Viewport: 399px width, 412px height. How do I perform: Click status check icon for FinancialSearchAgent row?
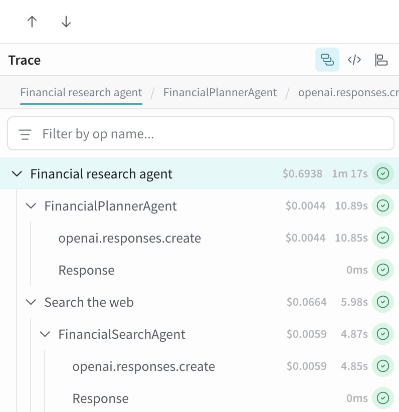382,334
